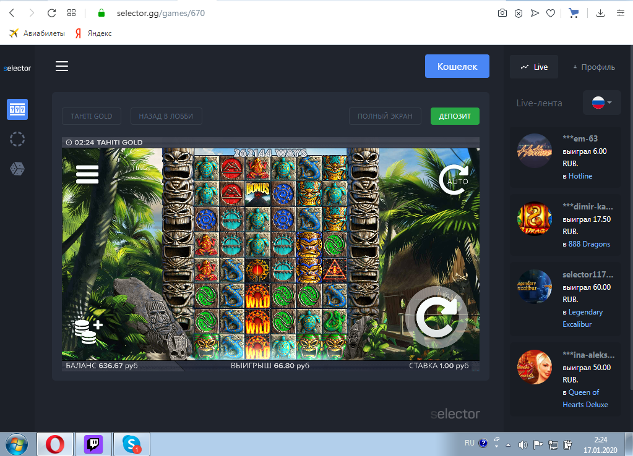Click the Кошелек wallet button
This screenshot has width=633, height=456.
point(457,66)
